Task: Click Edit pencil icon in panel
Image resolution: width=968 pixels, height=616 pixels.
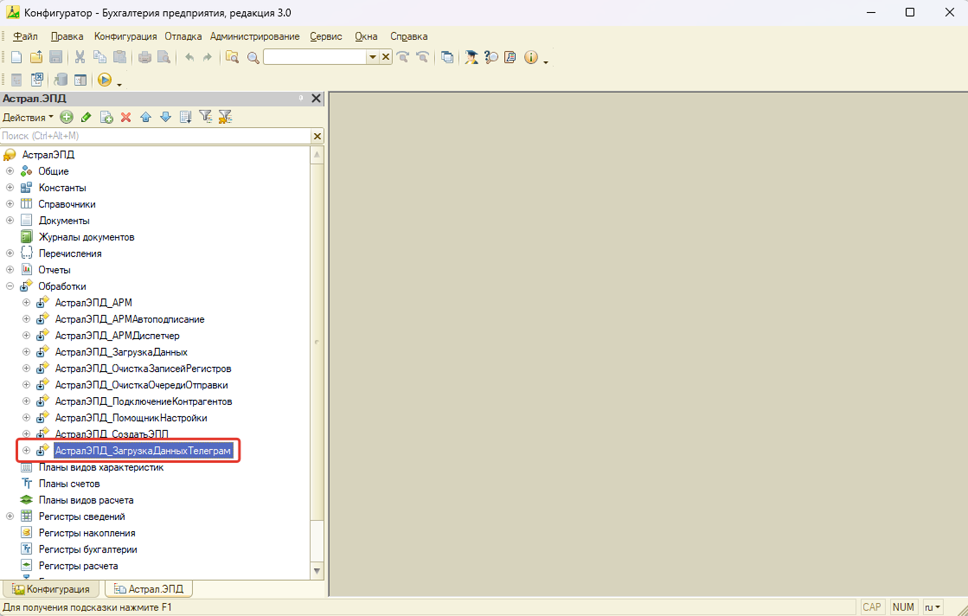Action: point(86,117)
